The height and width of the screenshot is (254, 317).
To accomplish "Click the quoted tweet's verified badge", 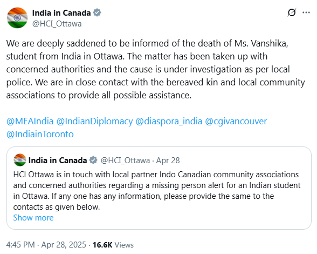I will 93,160.
